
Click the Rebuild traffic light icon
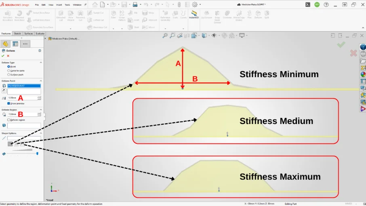179,4
